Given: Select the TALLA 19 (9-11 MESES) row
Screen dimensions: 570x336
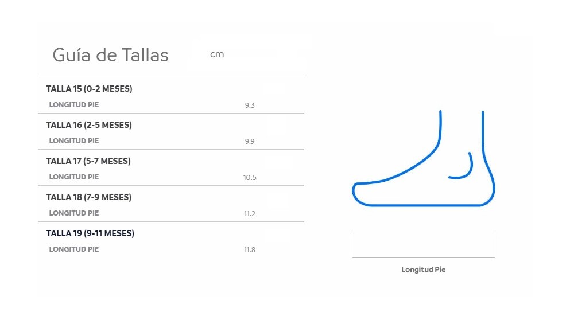Looking at the screenshot, I should pyautogui.click(x=171, y=240).
